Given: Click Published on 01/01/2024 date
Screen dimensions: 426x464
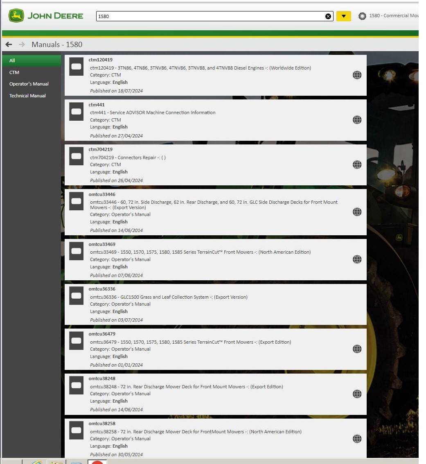Looking at the screenshot, I should pyautogui.click(x=116, y=365).
